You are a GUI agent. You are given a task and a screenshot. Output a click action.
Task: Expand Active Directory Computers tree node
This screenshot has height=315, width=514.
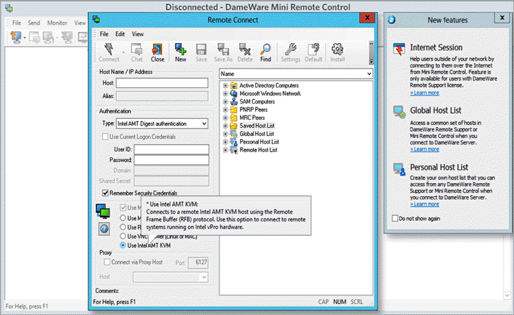226,85
